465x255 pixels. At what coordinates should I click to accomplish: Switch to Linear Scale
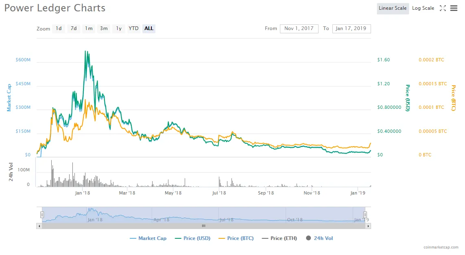tap(393, 8)
